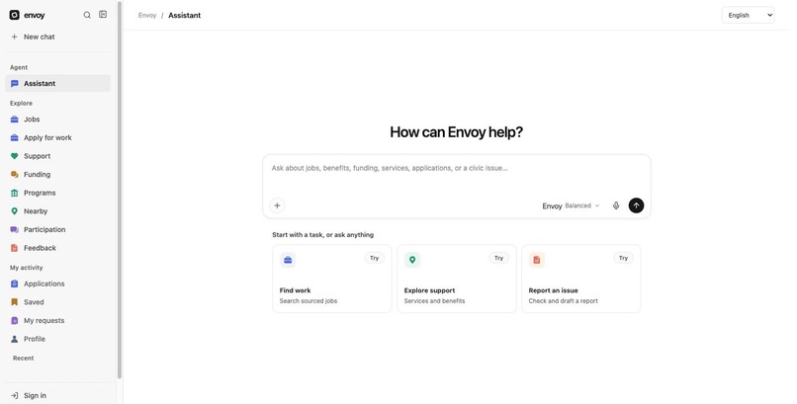Open Apply for work page
The image size is (797, 404).
tap(58, 137)
